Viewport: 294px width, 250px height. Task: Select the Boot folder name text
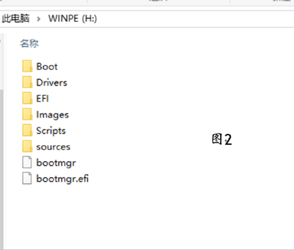click(47, 66)
